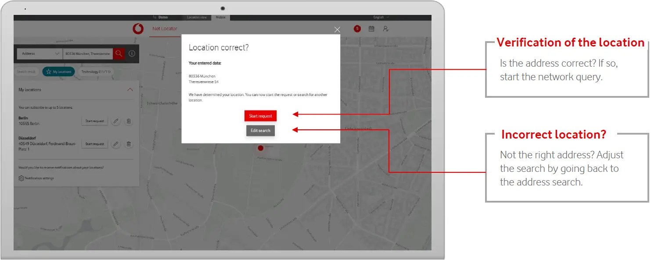Open the English language dropdown

(381, 18)
